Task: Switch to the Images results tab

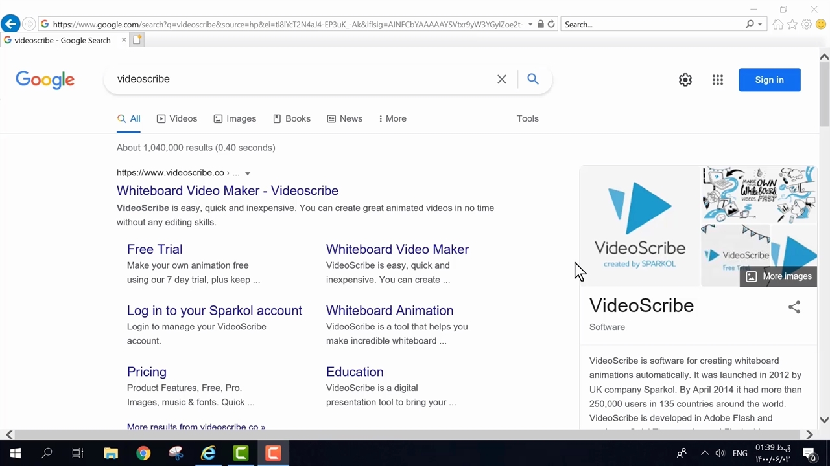Action: click(x=235, y=118)
